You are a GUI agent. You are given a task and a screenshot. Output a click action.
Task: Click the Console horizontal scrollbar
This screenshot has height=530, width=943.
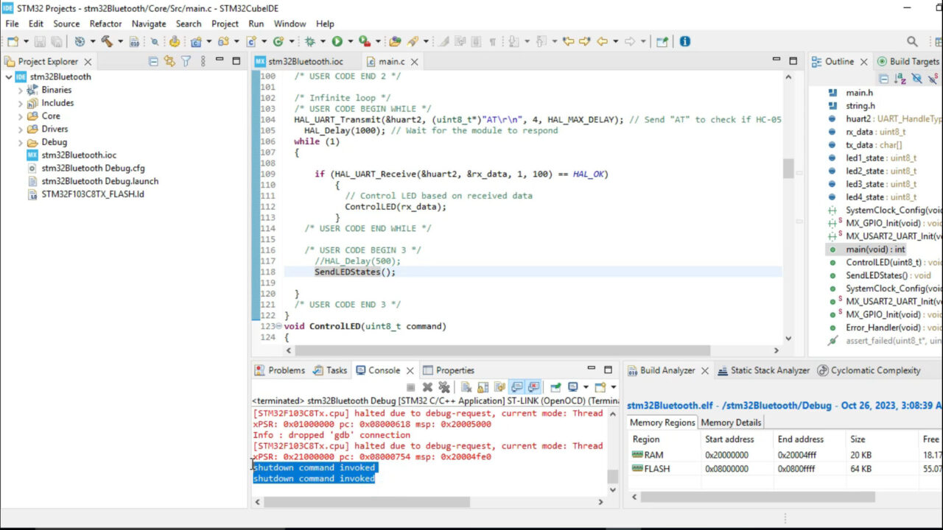coord(366,502)
